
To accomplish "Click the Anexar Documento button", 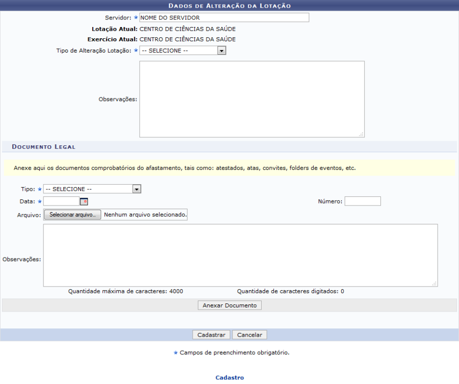I will click(229, 305).
